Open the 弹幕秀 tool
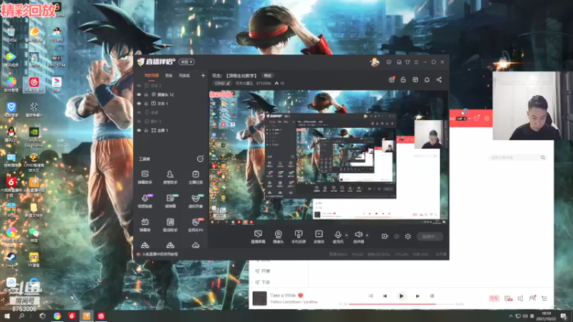Viewport: 573px width, 322px height. [x=145, y=225]
